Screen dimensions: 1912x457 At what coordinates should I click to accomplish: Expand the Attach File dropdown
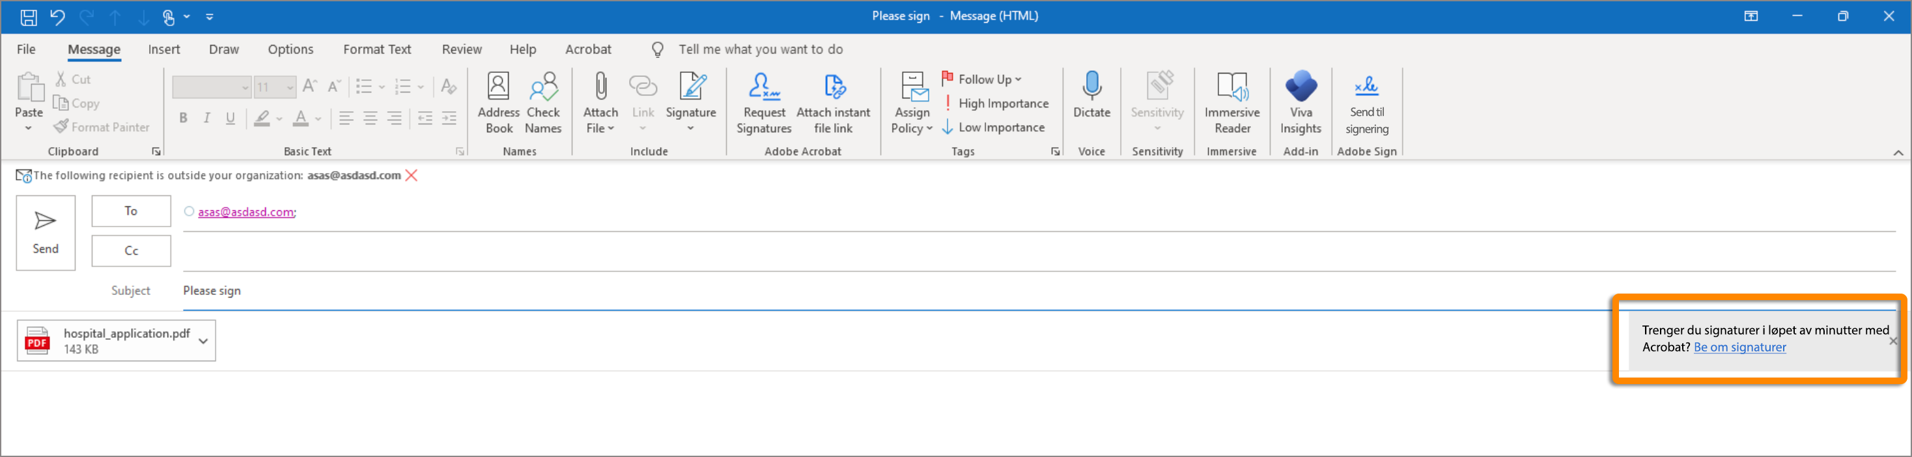600,128
